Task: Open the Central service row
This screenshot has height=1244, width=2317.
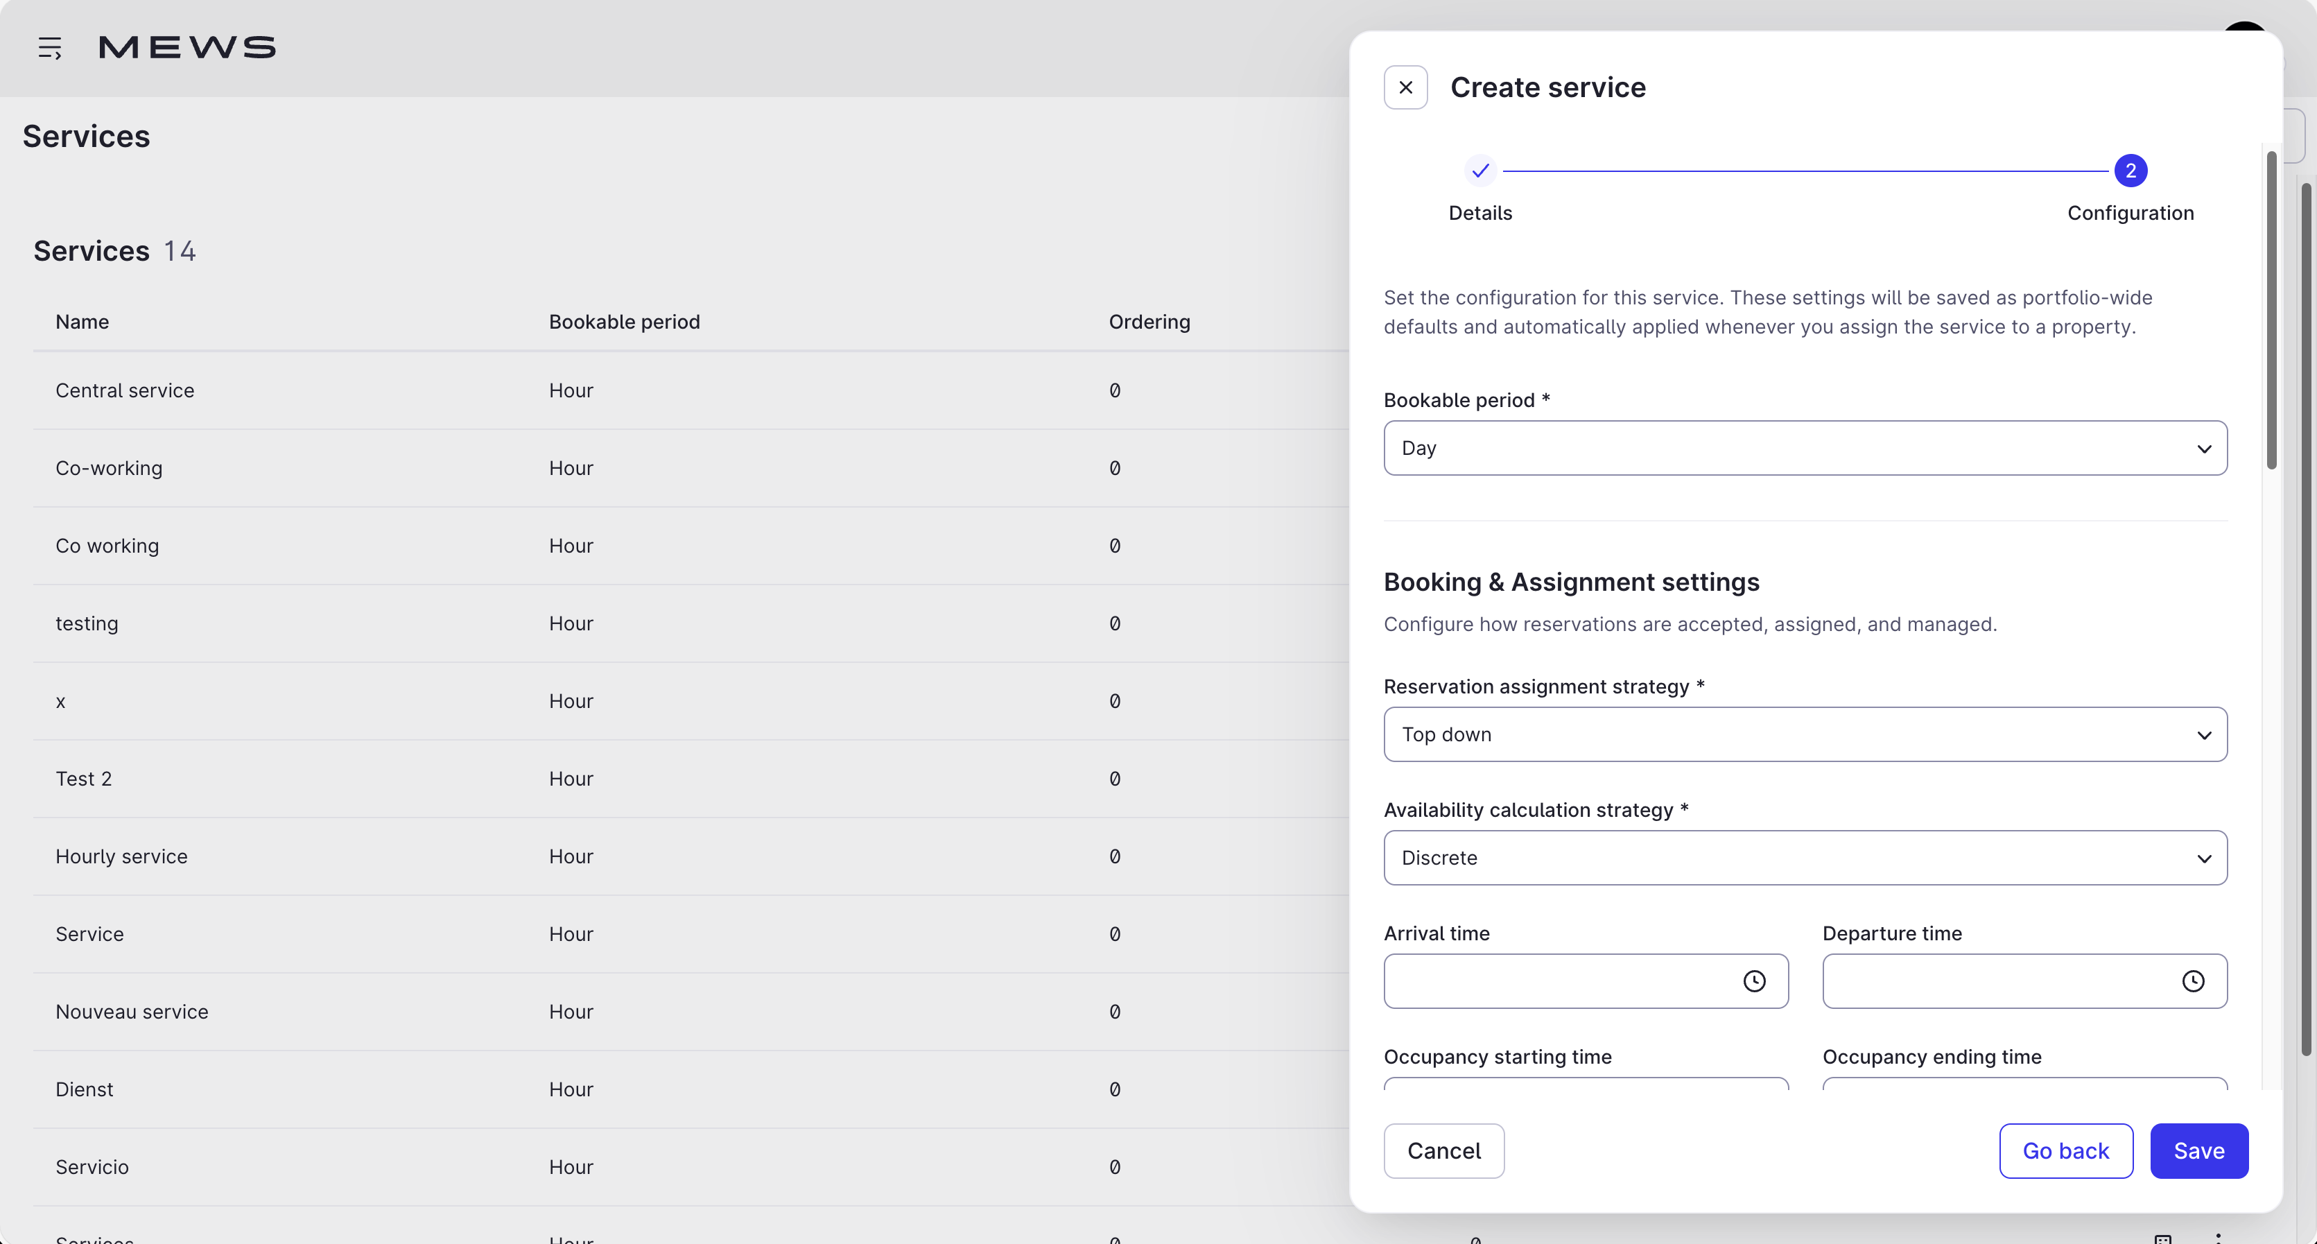Action: [691, 390]
